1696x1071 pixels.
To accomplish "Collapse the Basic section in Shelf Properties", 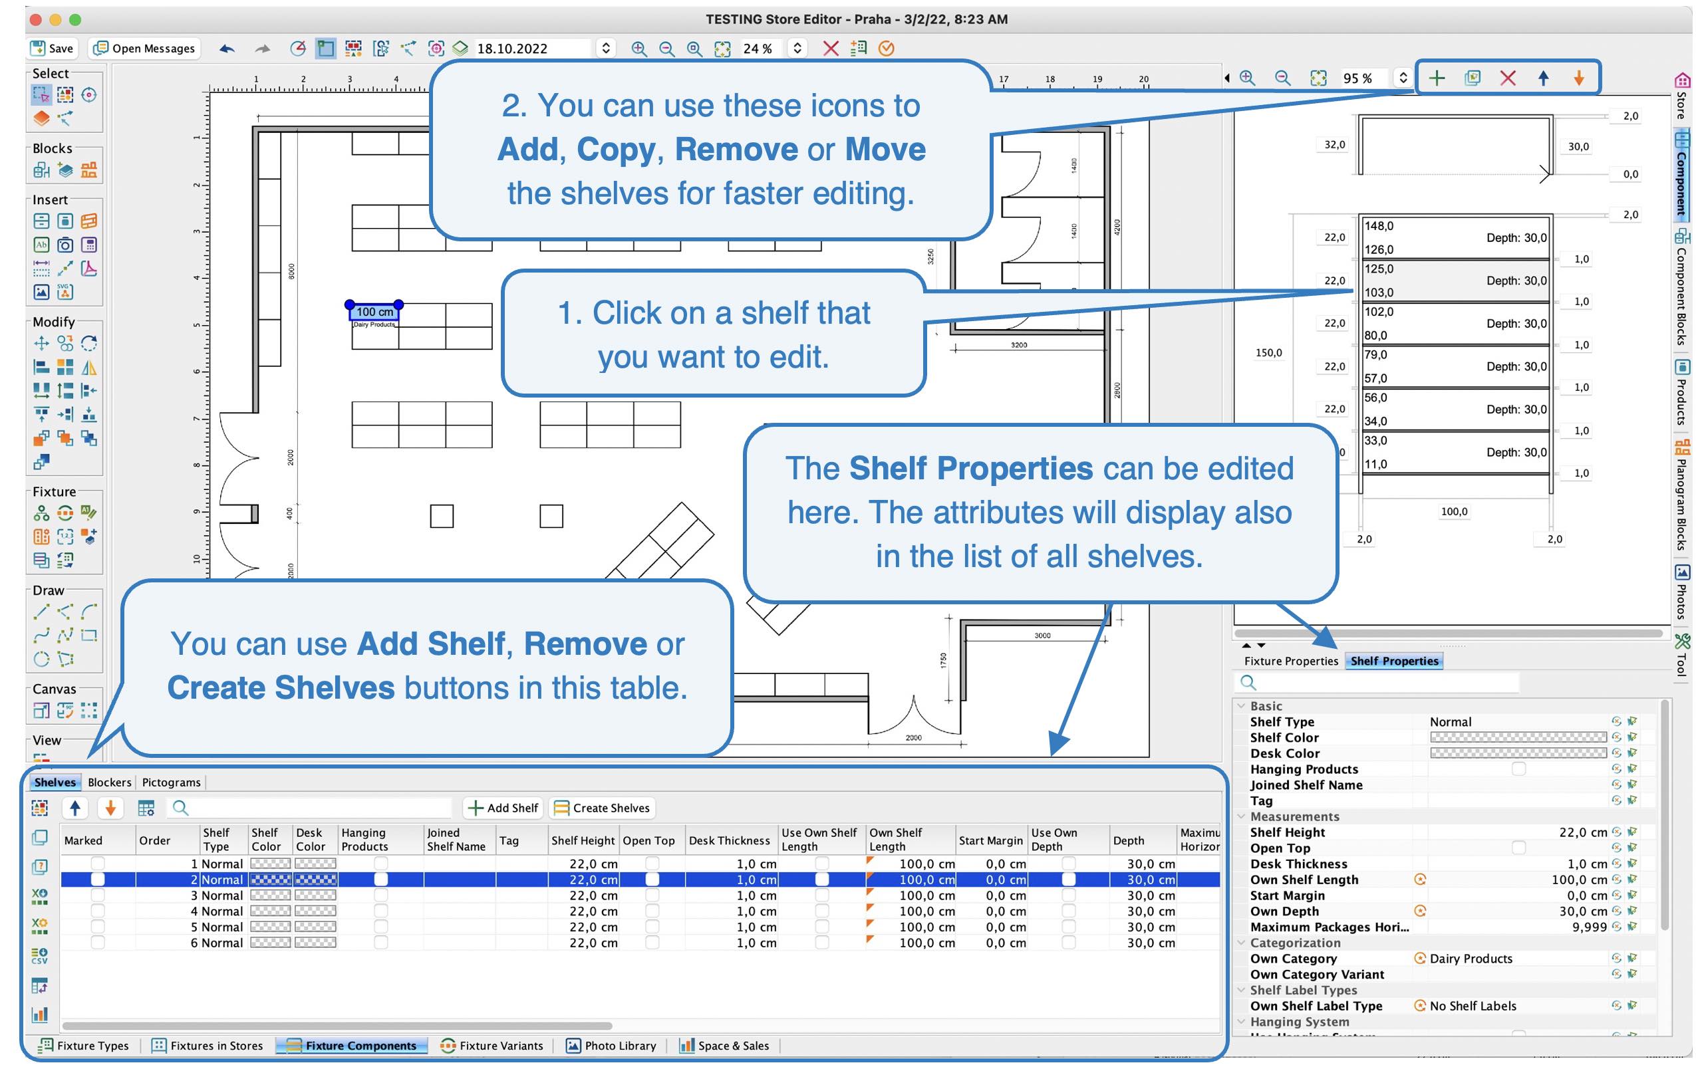I will pos(1241,705).
